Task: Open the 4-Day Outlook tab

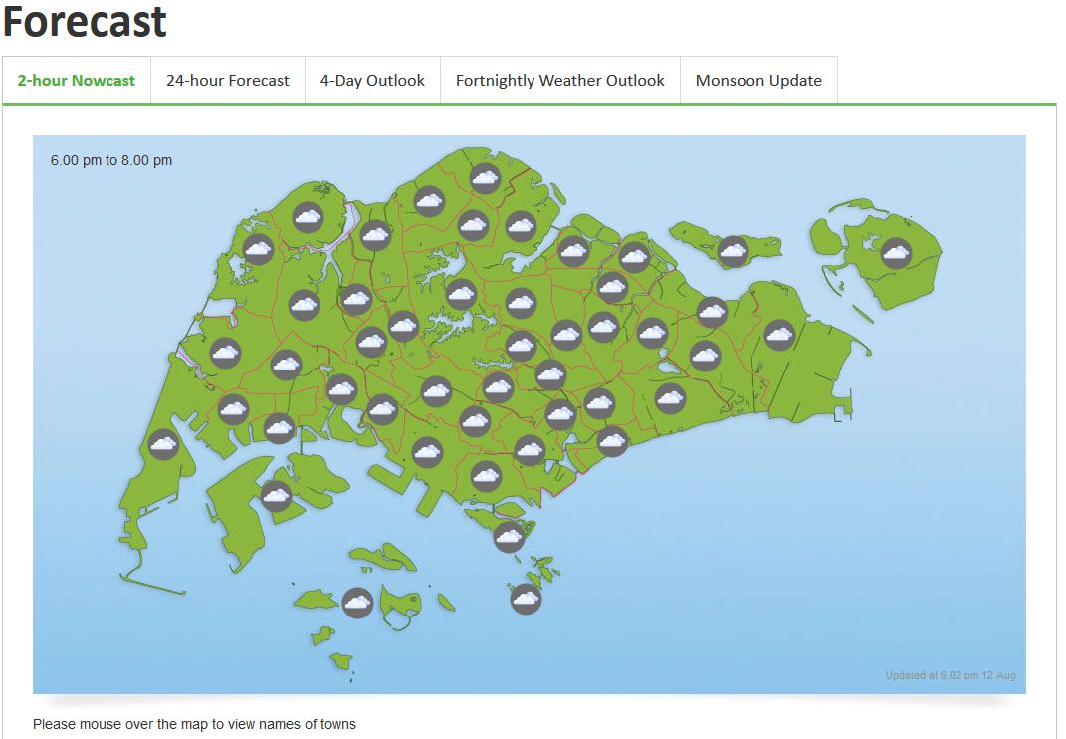Action: pyautogui.click(x=372, y=81)
